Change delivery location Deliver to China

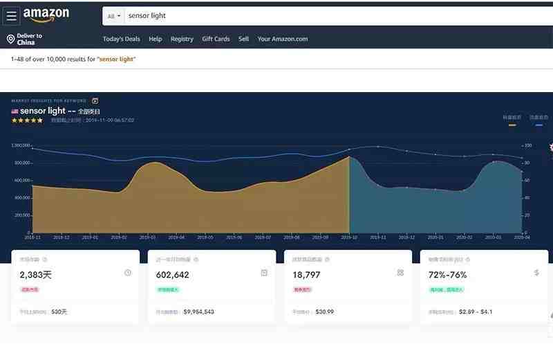pos(25,39)
